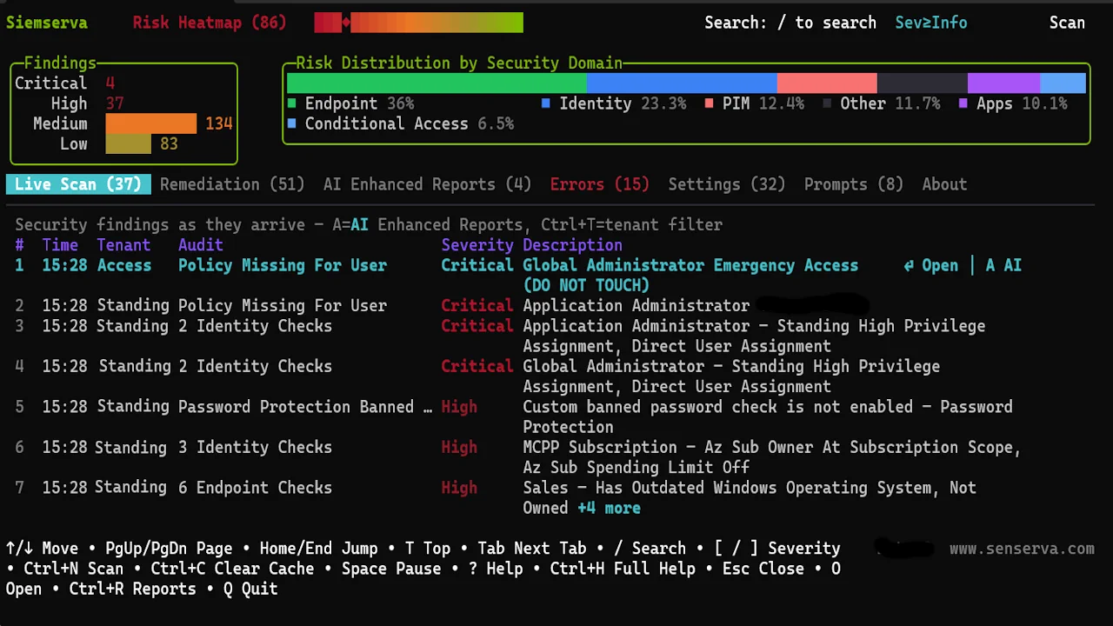This screenshot has height=626, width=1113.
Task: Select the Conditional Access legend marker
Action: [x=291, y=123]
